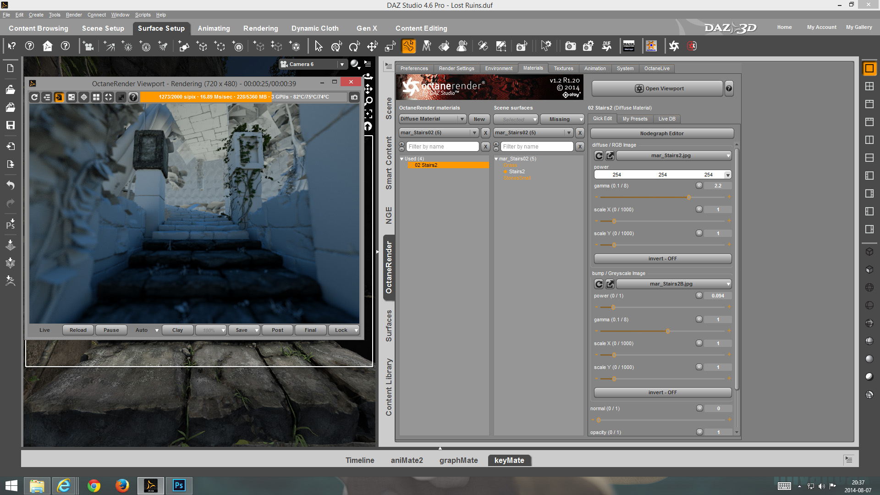
Task: Collapse the Used (4) materials tree
Action: point(402,159)
